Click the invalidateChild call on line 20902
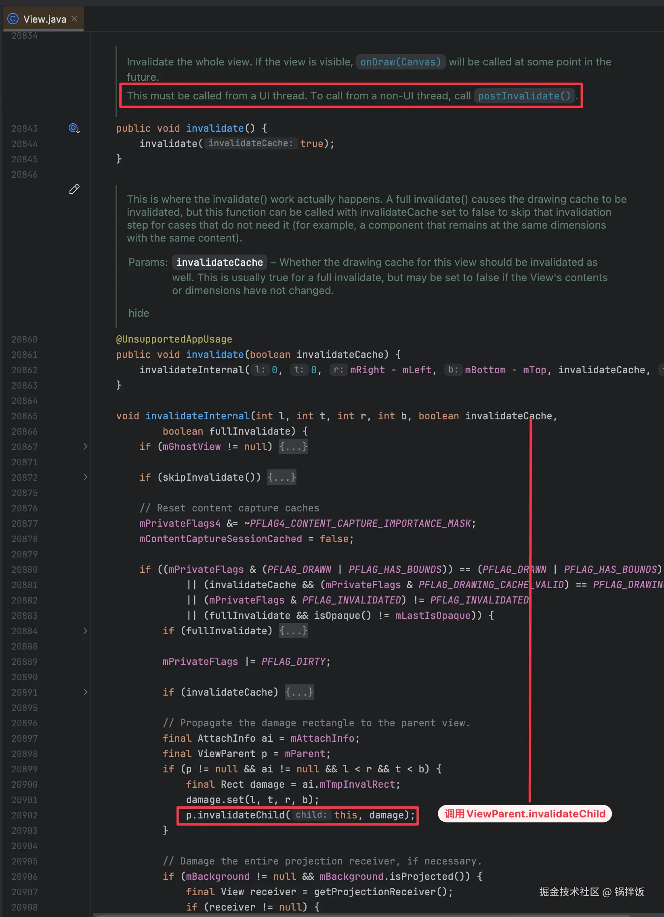Viewport: 664px width, 917px height. [240, 815]
